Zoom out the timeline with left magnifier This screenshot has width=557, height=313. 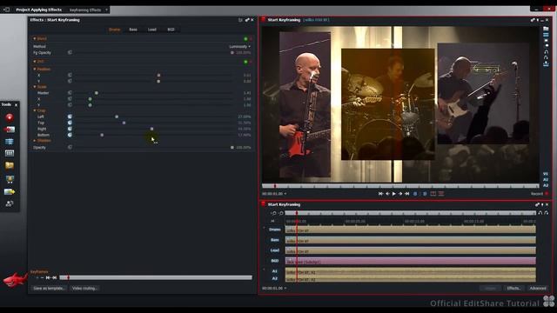(x=273, y=213)
